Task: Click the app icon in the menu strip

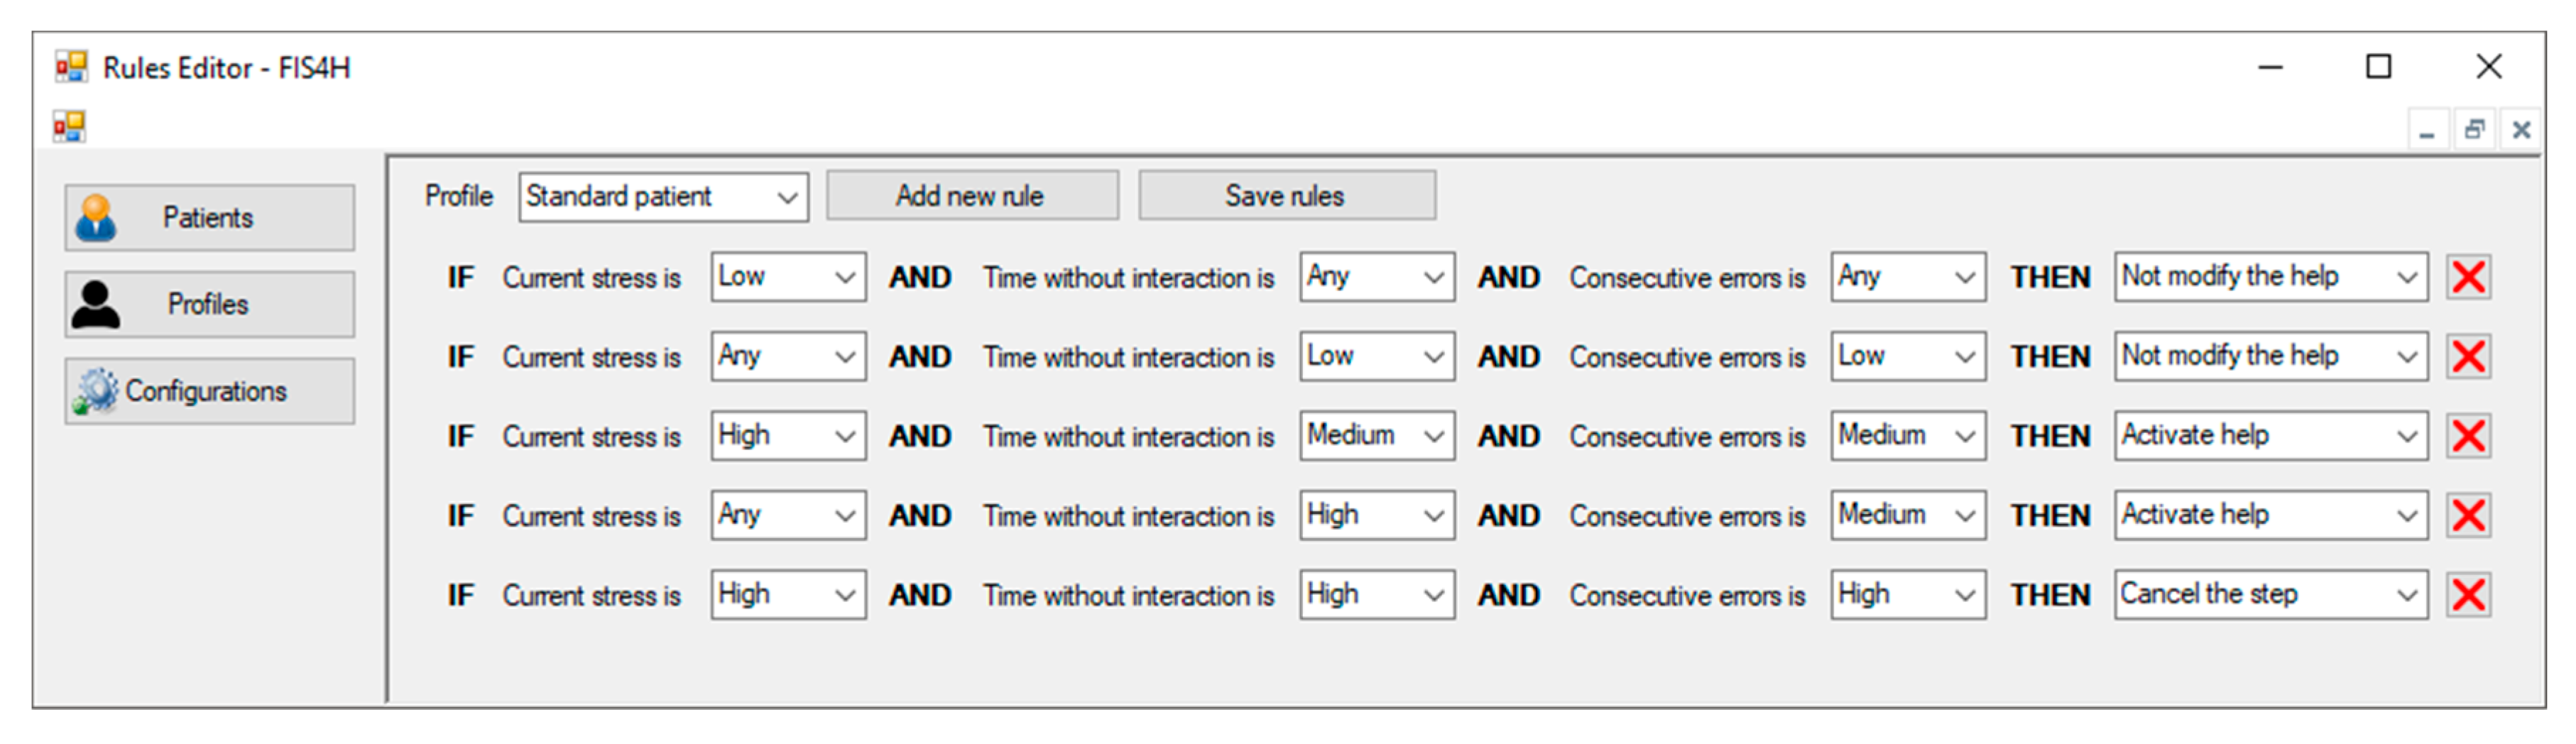Action: (69, 127)
